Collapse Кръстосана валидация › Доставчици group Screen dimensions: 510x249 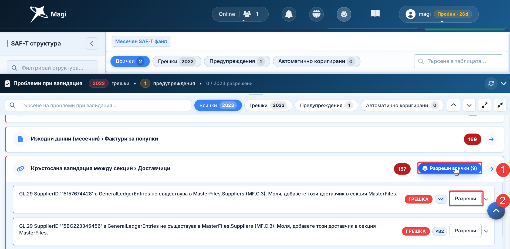[x=255, y=169]
